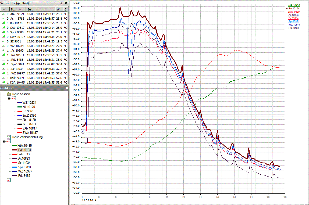Pin the Sensorliste panel with pushpin icon

click(61, 3)
